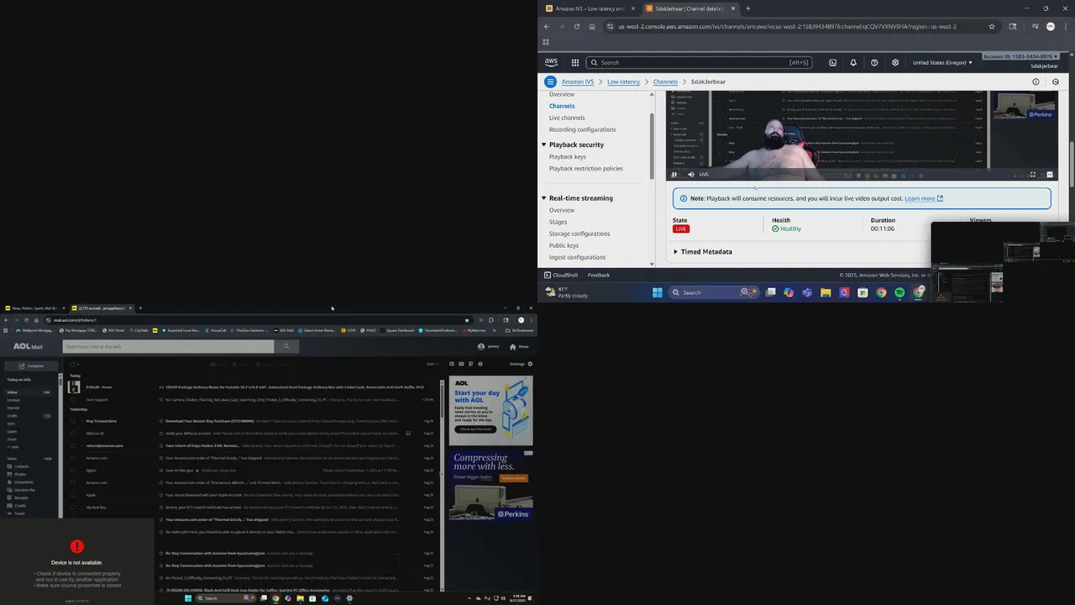Viewport: 1075px width, 605px height.
Task: Open Live channels in AWS sidebar
Action: (x=567, y=118)
